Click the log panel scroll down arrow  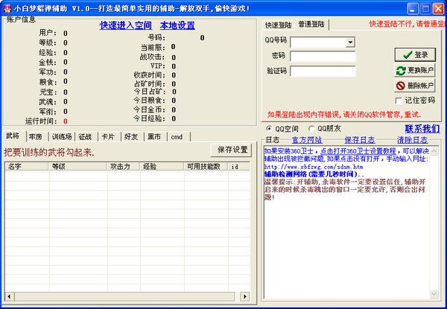tap(434, 293)
